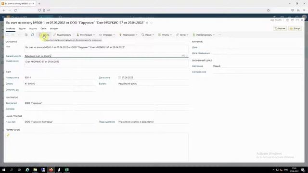Click the calendar icon in Дата счета
308x173 pixels.
119,78
